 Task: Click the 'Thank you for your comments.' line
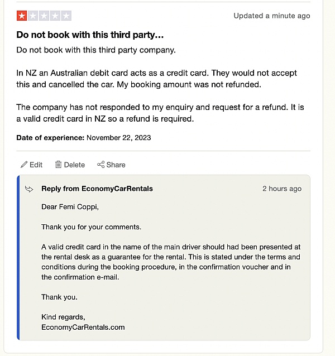91,227
